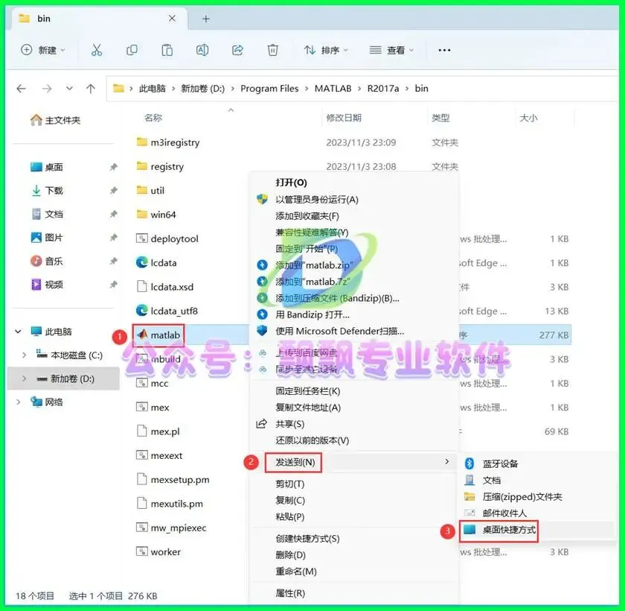Viewport: 625px width, 611px height.
Task: Select the util folder
Action: pos(150,190)
